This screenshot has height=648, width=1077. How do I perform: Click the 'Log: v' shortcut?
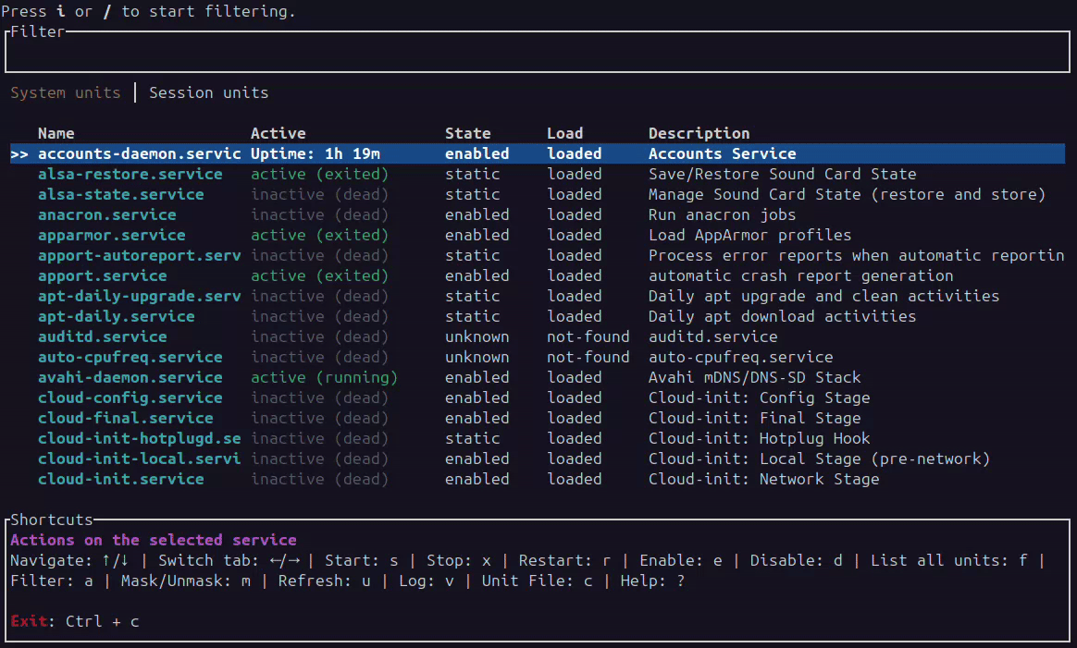tap(430, 581)
